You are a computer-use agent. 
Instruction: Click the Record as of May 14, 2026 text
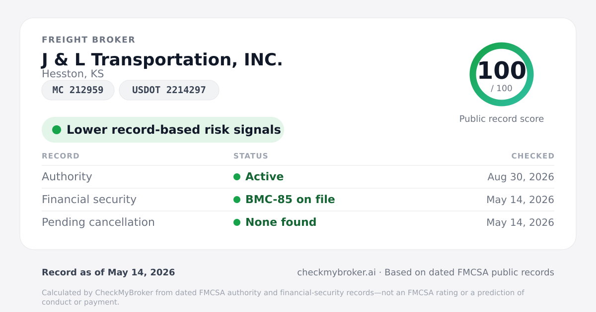(x=108, y=272)
